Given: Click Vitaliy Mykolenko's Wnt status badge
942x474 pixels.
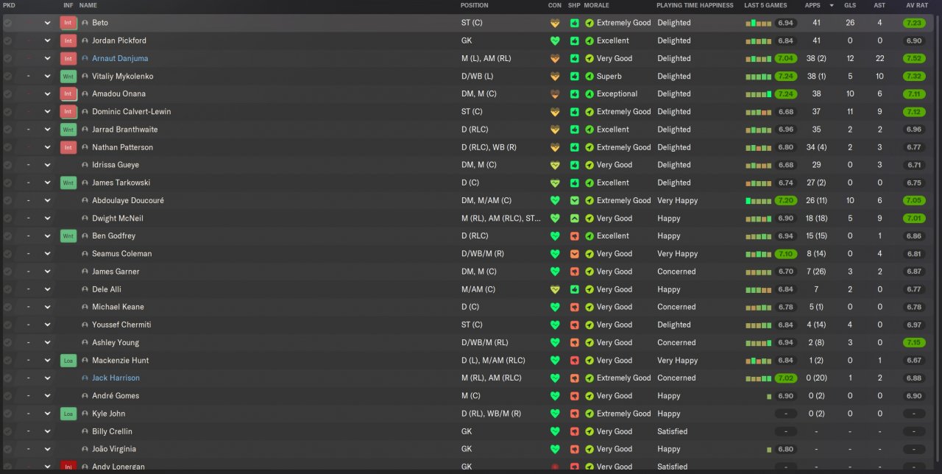Looking at the screenshot, I should [x=68, y=76].
